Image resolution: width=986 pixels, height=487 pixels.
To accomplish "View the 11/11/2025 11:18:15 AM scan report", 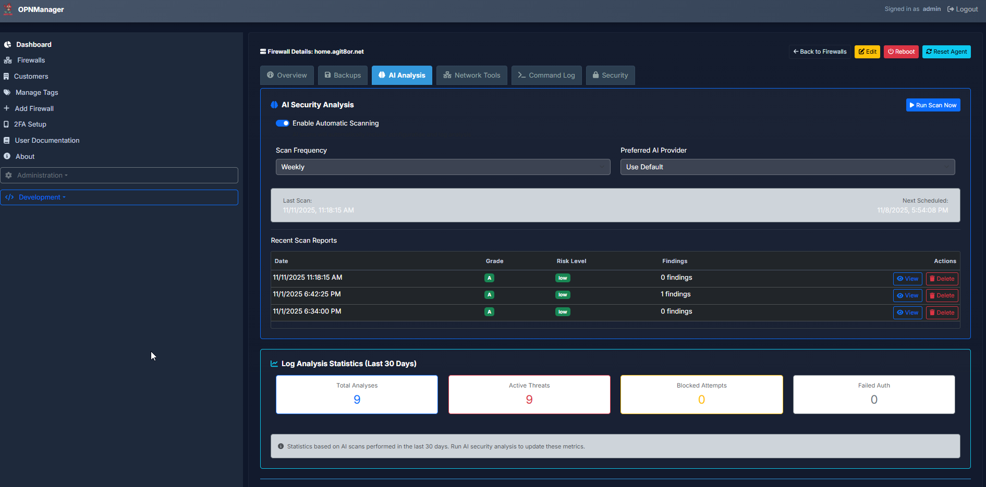I will 907,279.
